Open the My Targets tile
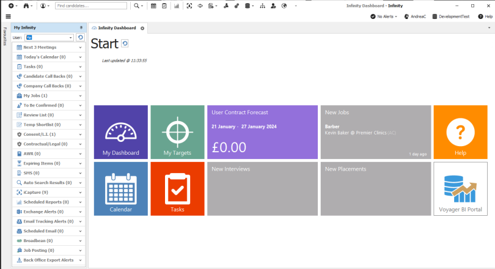 177,132
